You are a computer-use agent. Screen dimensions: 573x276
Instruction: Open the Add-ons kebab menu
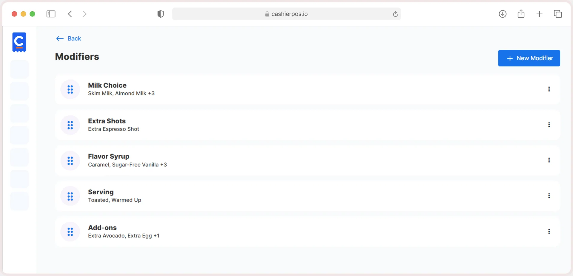(549, 231)
